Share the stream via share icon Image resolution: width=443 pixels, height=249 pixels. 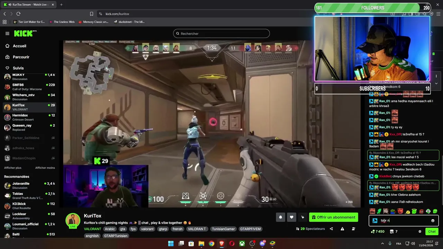pos(331,229)
